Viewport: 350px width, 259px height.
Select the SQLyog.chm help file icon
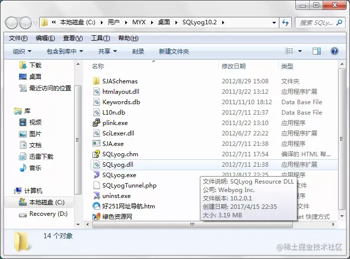coord(96,154)
